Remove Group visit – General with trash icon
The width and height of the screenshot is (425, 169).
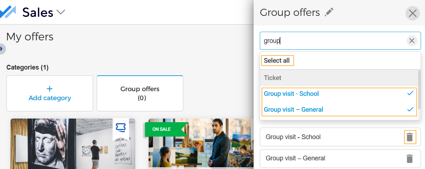click(x=409, y=158)
